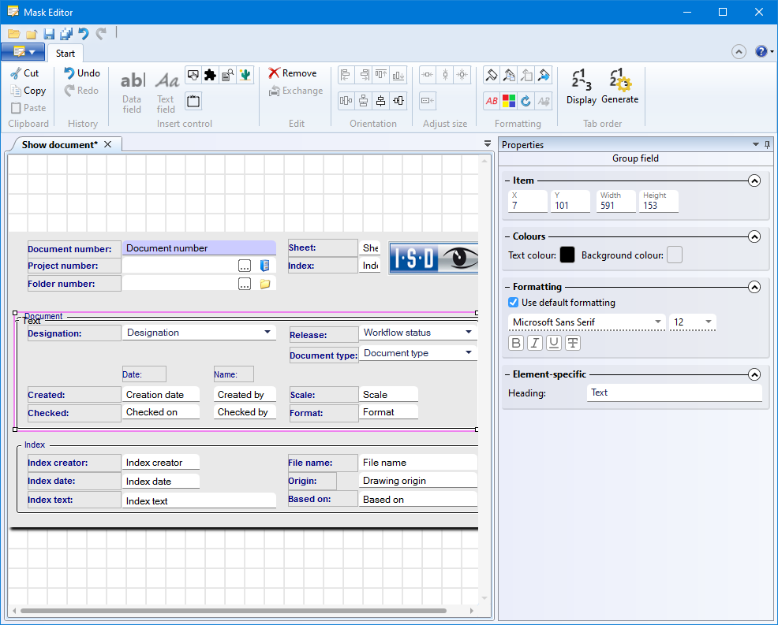This screenshot has height=625, width=778.
Task: Click the puzzle piece insert control icon
Action: pos(210,75)
